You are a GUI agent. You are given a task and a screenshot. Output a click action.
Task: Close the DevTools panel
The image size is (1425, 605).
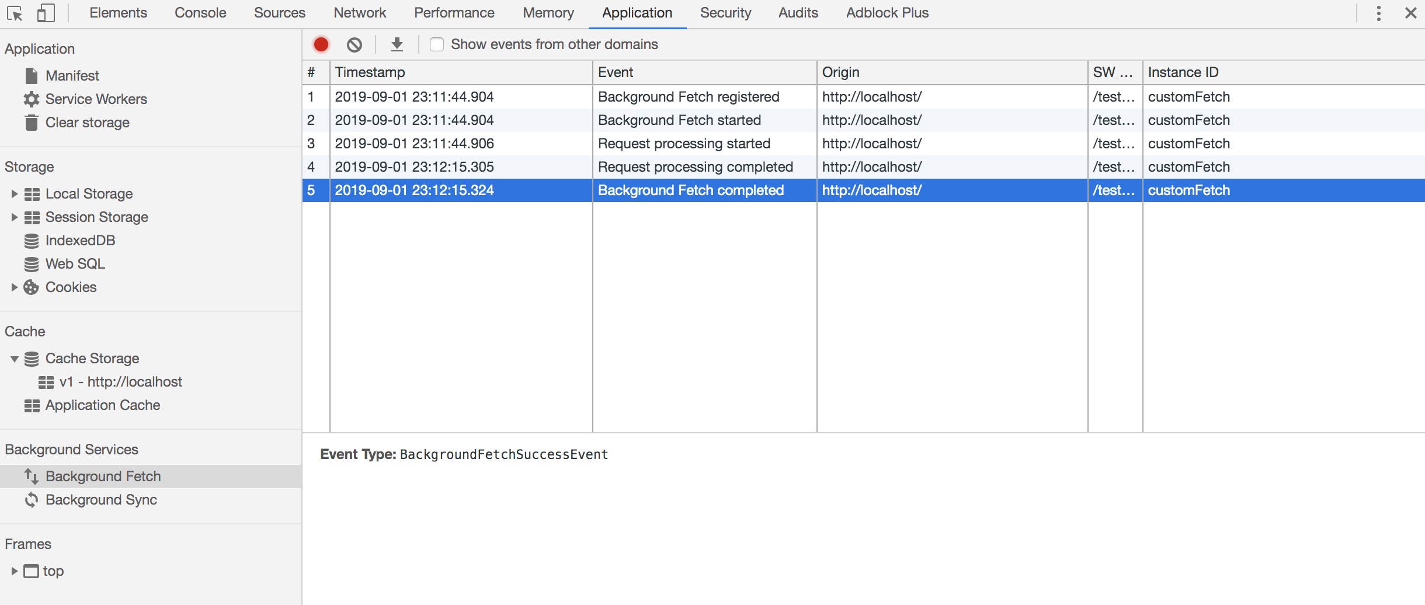point(1411,13)
